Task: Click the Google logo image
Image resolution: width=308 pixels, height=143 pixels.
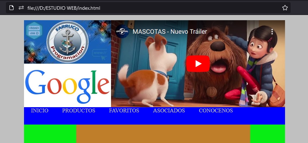Action: pos(68,86)
